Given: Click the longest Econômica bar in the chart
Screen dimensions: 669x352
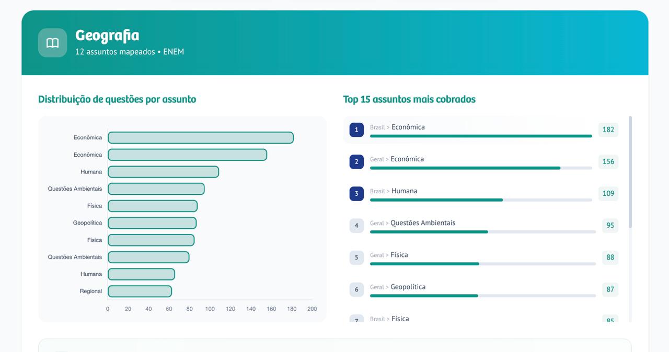Looking at the screenshot, I should pyautogui.click(x=200, y=138).
